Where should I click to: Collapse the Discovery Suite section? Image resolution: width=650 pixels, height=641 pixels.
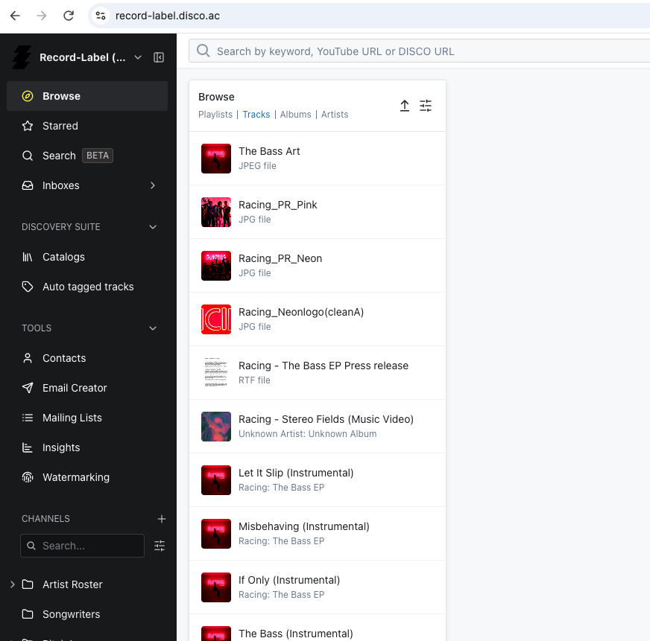[153, 227]
